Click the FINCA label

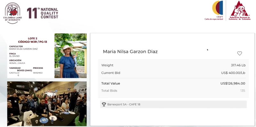click(12, 54)
